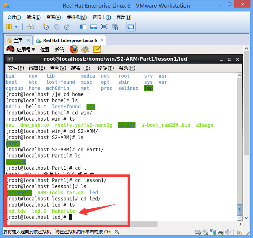The height and width of the screenshot is (238, 253).
Task: Click the send Ctrl+Alt+Del toolbar icon
Action: click(x=30, y=27)
